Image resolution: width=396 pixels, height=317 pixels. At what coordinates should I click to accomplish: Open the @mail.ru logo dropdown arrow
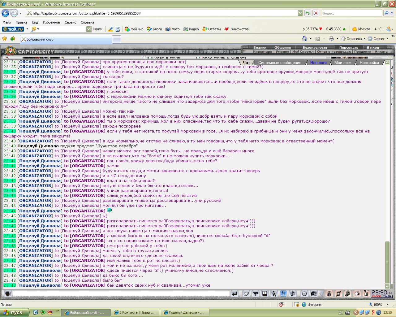click(x=27, y=29)
